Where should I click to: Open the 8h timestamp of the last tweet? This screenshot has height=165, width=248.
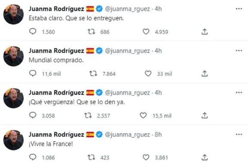[x=158, y=134]
